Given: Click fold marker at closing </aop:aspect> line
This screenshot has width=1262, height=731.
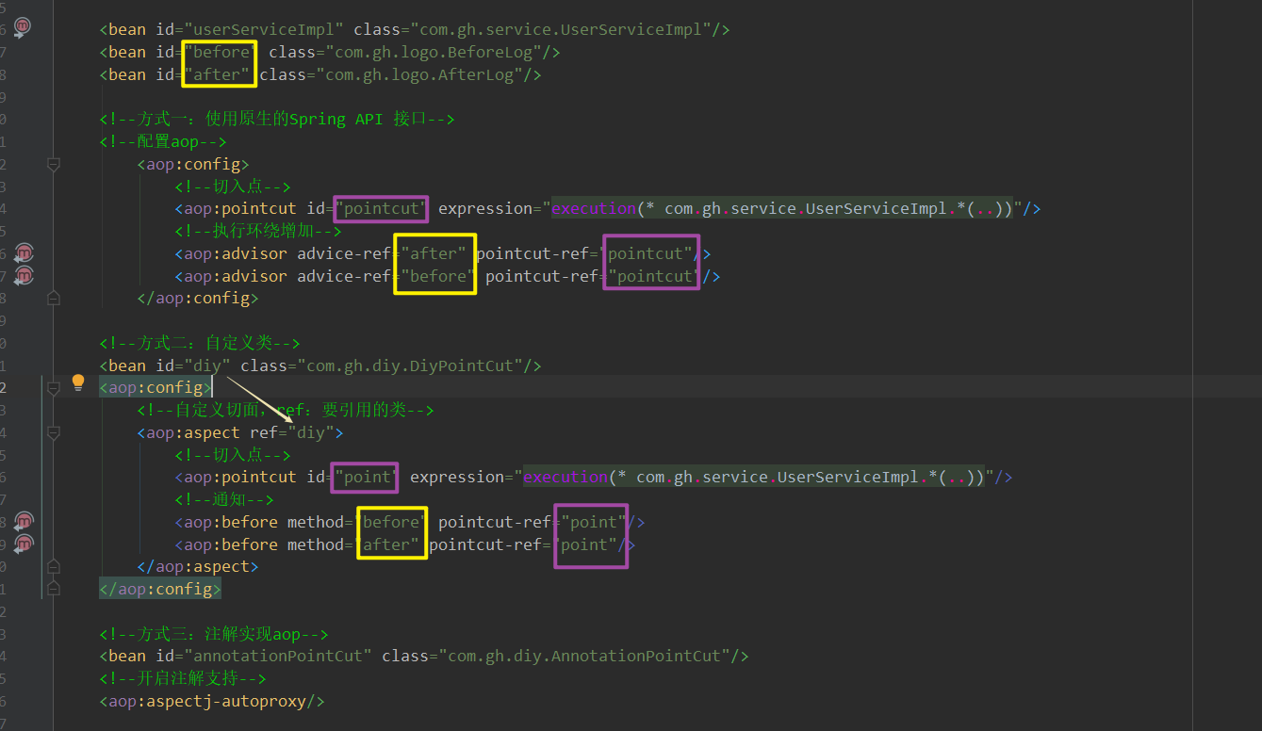Looking at the screenshot, I should coord(54,566).
